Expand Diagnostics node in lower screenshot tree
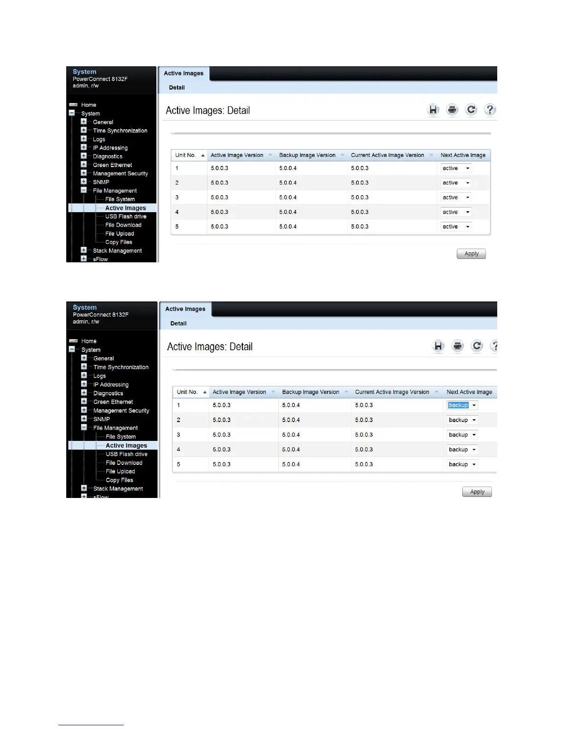The height and width of the screenshot is (729, 563). (x=84, y=393)
